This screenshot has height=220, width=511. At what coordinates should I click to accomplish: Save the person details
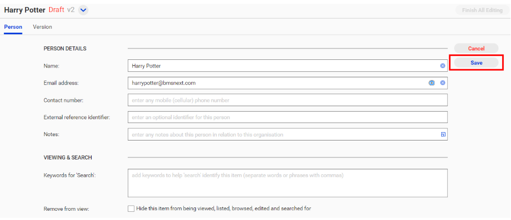point(476,63)
